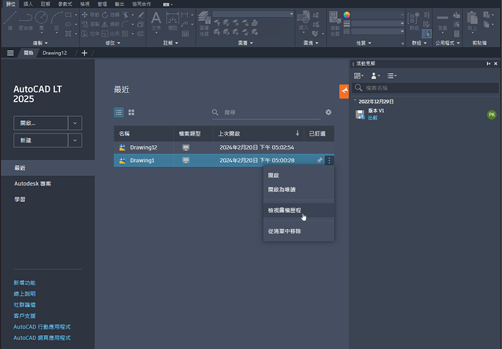Select the Text (文字) annotation tool
502x349 pixels.
[156, 21]
